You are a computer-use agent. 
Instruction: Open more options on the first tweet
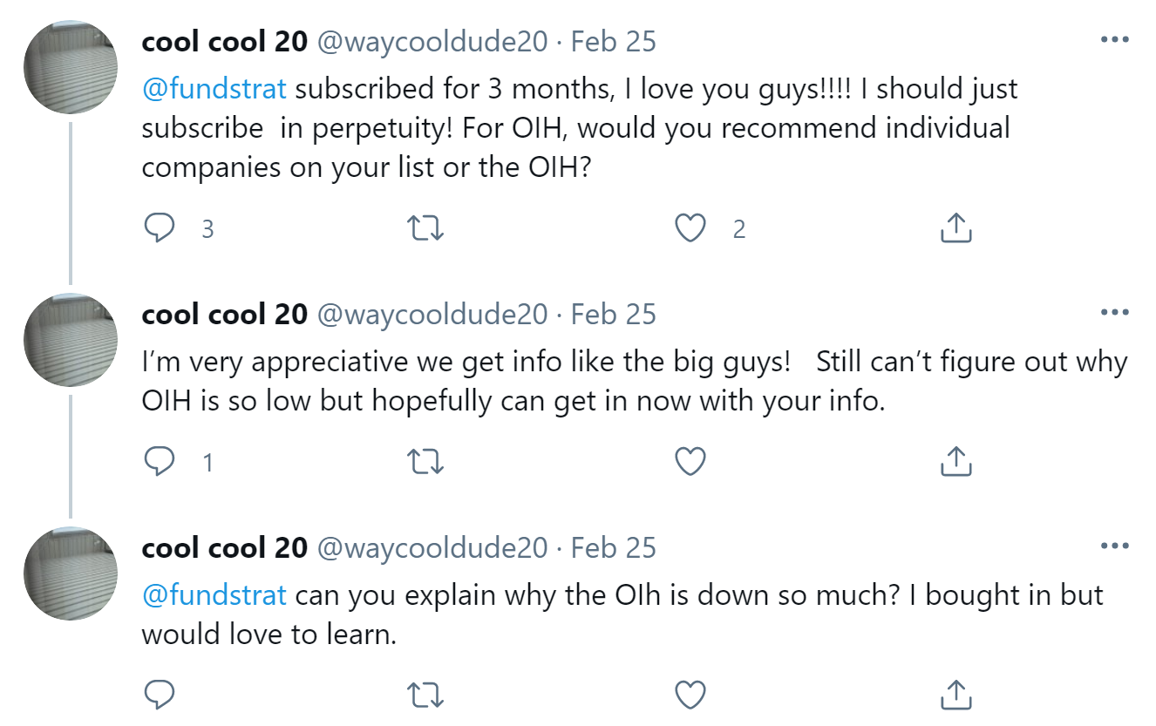1114,40
